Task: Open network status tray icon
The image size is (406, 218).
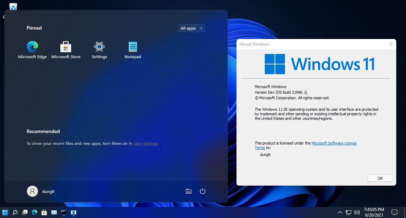Action: (348, 212)
